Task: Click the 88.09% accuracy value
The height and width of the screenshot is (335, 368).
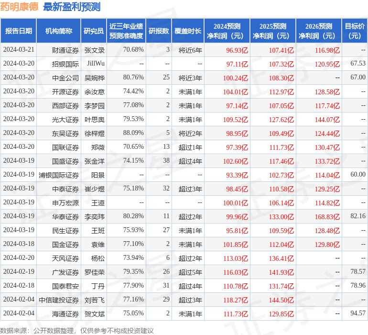Action: coord(133,133)
